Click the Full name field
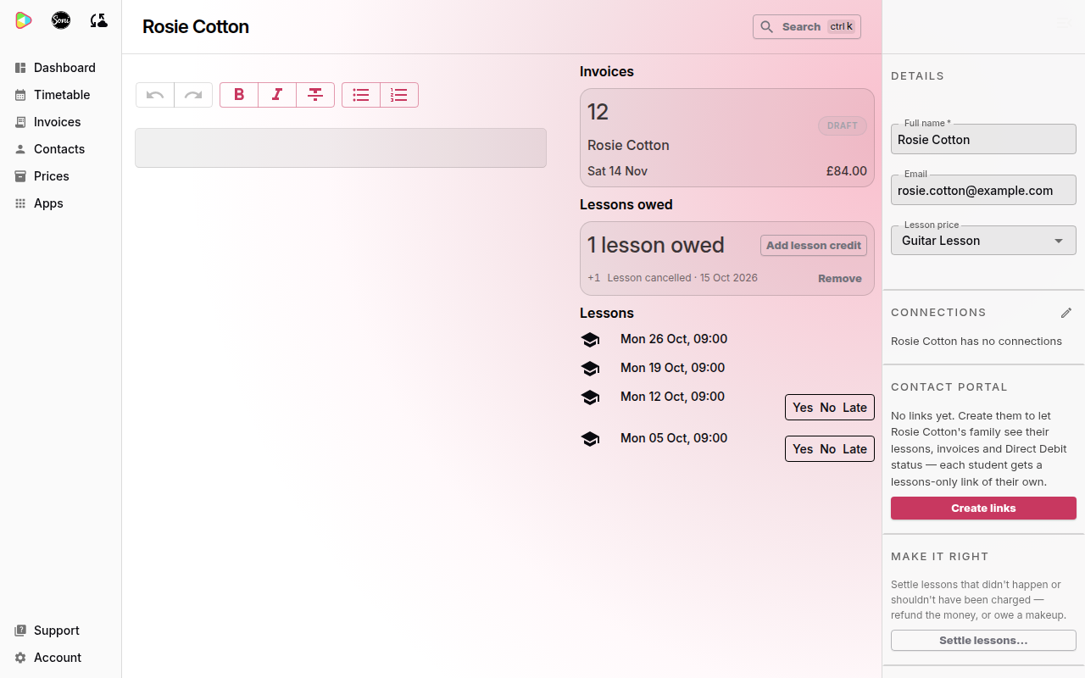The image size is (1085, 678). (x=983, y=140)
